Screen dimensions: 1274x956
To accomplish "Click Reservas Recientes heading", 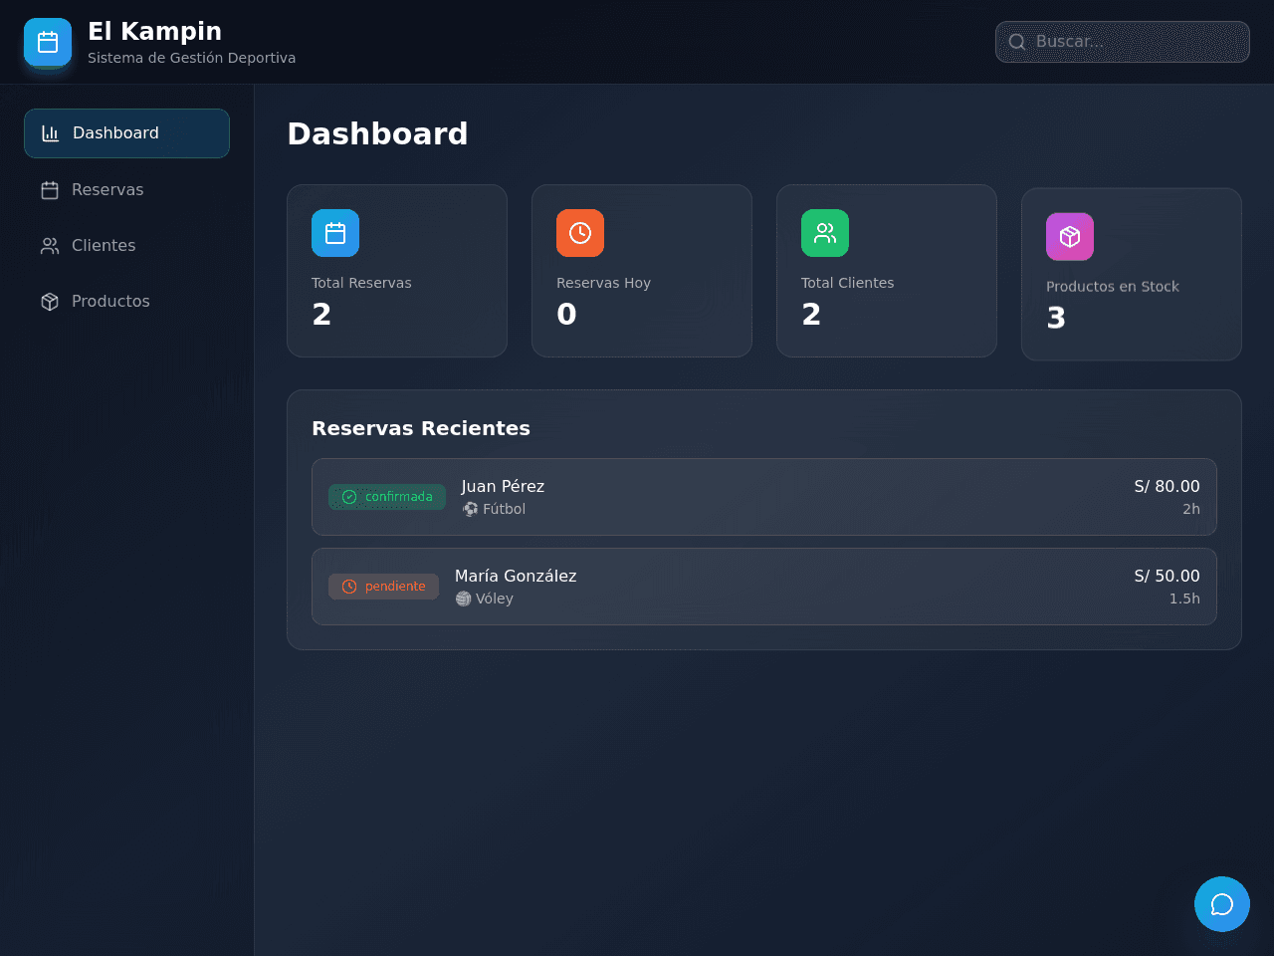I will click(x=421, y=428).
